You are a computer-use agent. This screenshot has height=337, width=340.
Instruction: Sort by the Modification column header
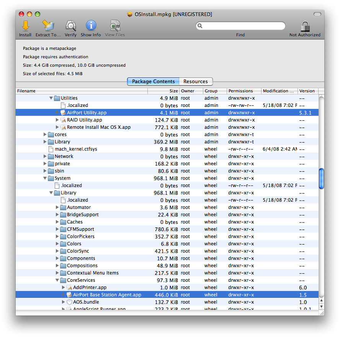(x=279, y=91)
